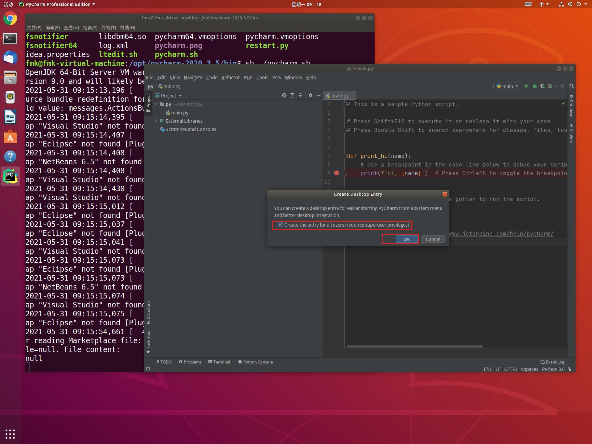Select Scratches and Consoles in project tree
Viewport: 592px width, 444px height.
pos(188,129)
